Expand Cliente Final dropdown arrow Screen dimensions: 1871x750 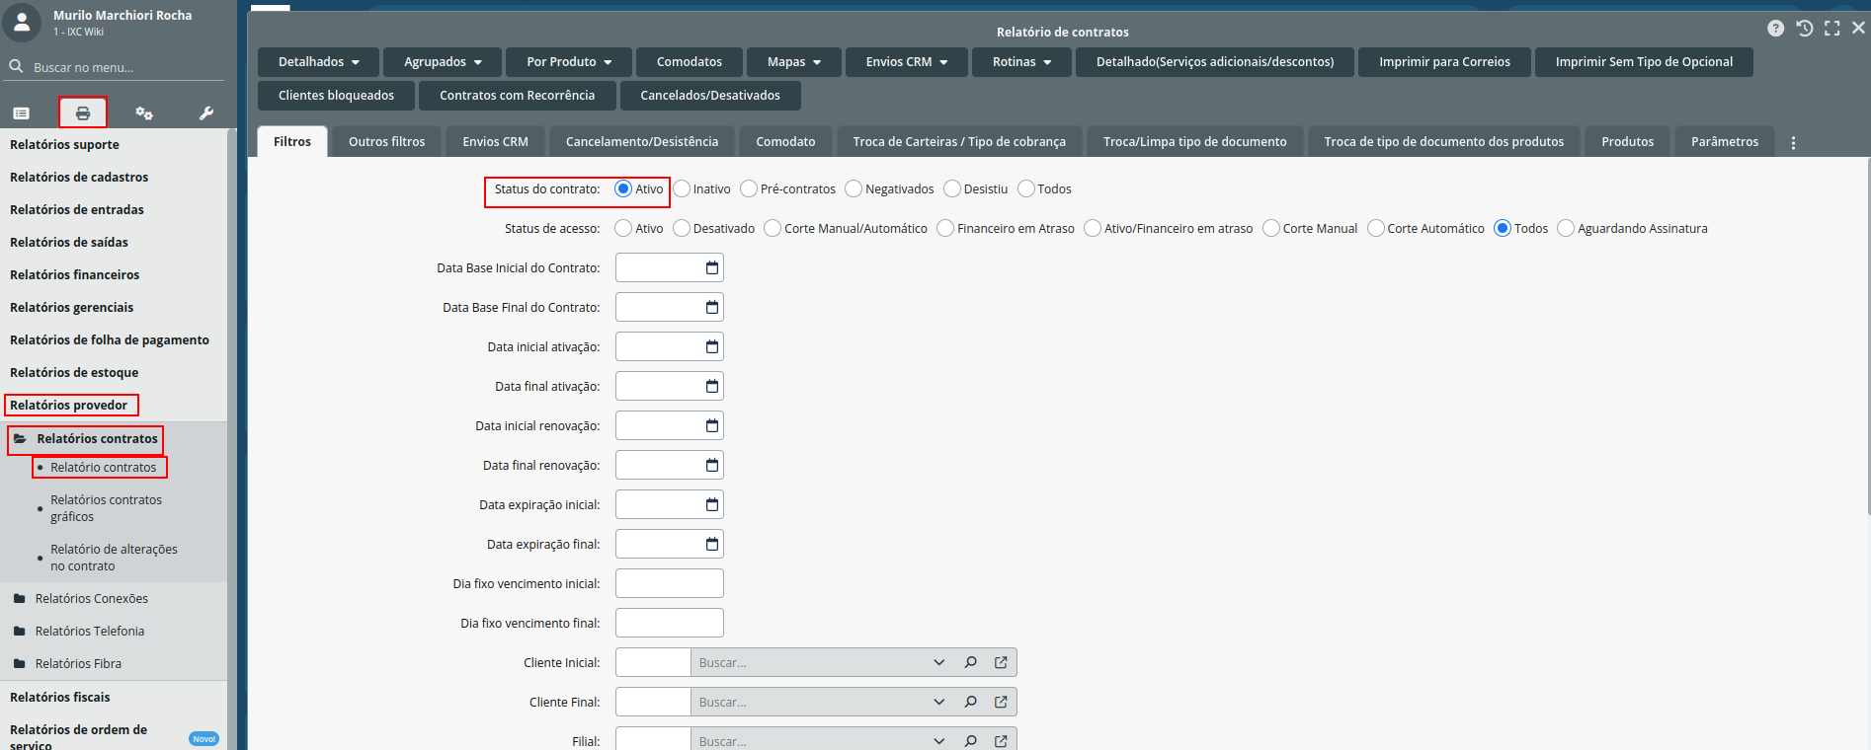[939, 702]
